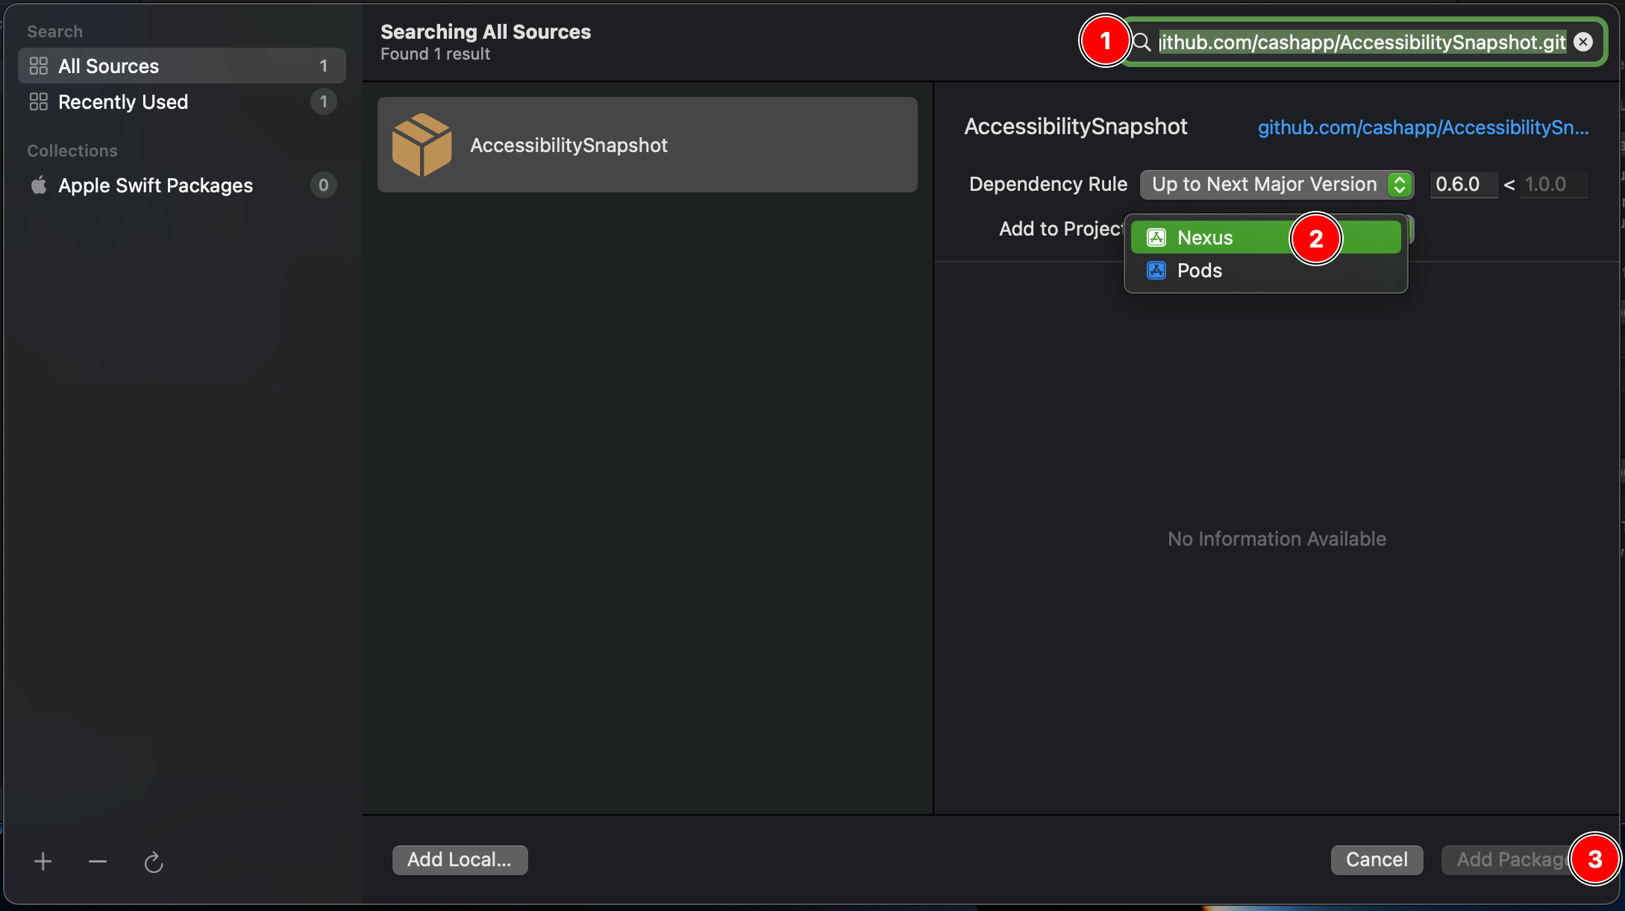
Task: Click the grid icon beside Recently Used
Action: point(39,102)
